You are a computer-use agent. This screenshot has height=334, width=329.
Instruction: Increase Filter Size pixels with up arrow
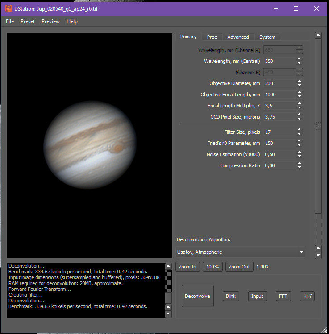click(300, 130)
